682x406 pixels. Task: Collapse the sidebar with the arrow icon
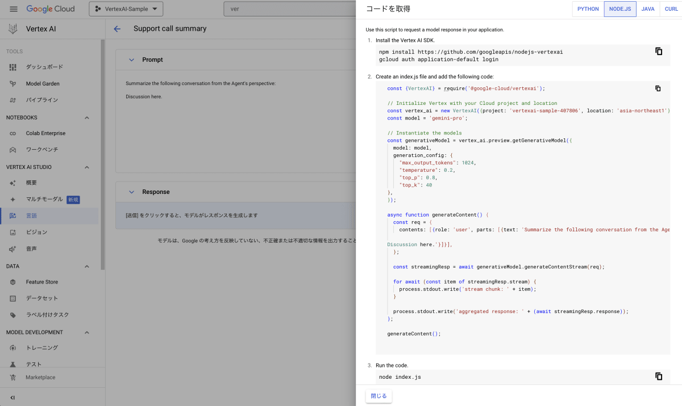coord(13,397)
